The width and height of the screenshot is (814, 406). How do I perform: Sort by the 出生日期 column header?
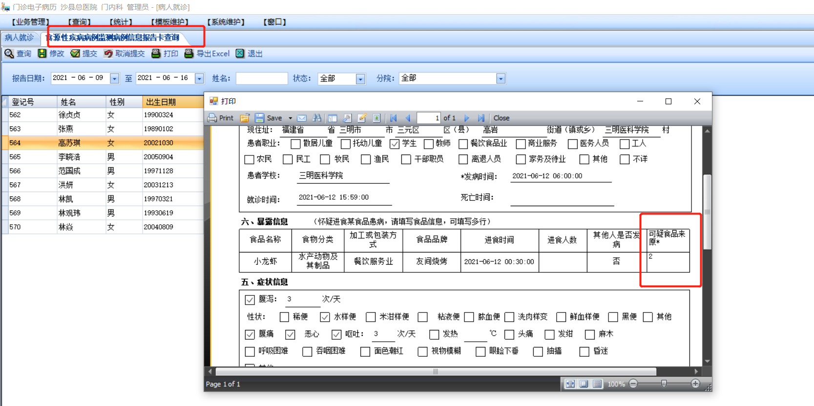(x=173, y=102)
